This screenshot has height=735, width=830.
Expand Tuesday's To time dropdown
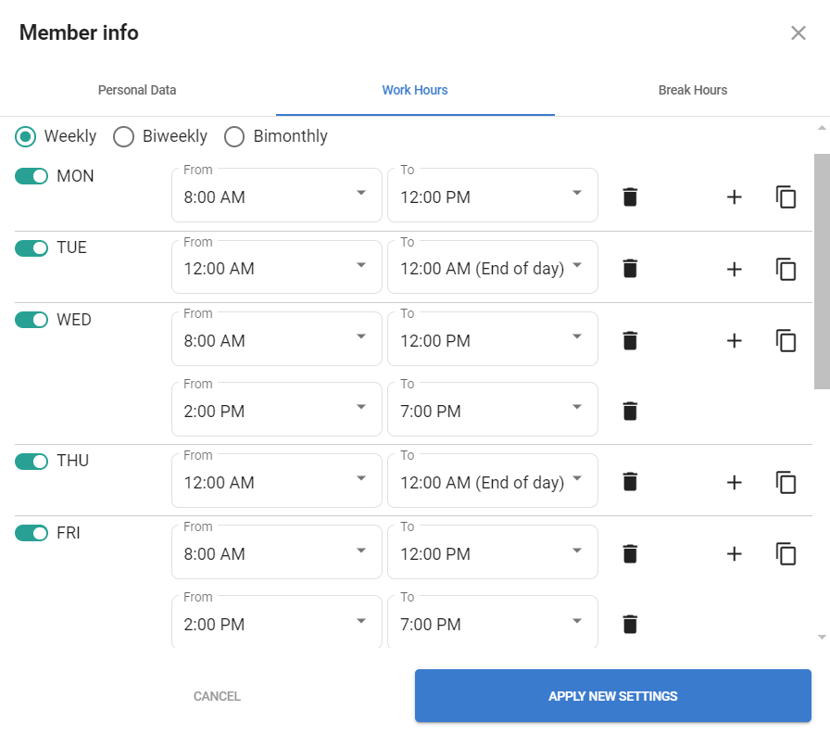tap(492, 269)
